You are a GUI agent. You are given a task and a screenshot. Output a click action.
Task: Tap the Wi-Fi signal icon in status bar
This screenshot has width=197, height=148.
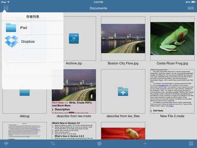point(9,2)
